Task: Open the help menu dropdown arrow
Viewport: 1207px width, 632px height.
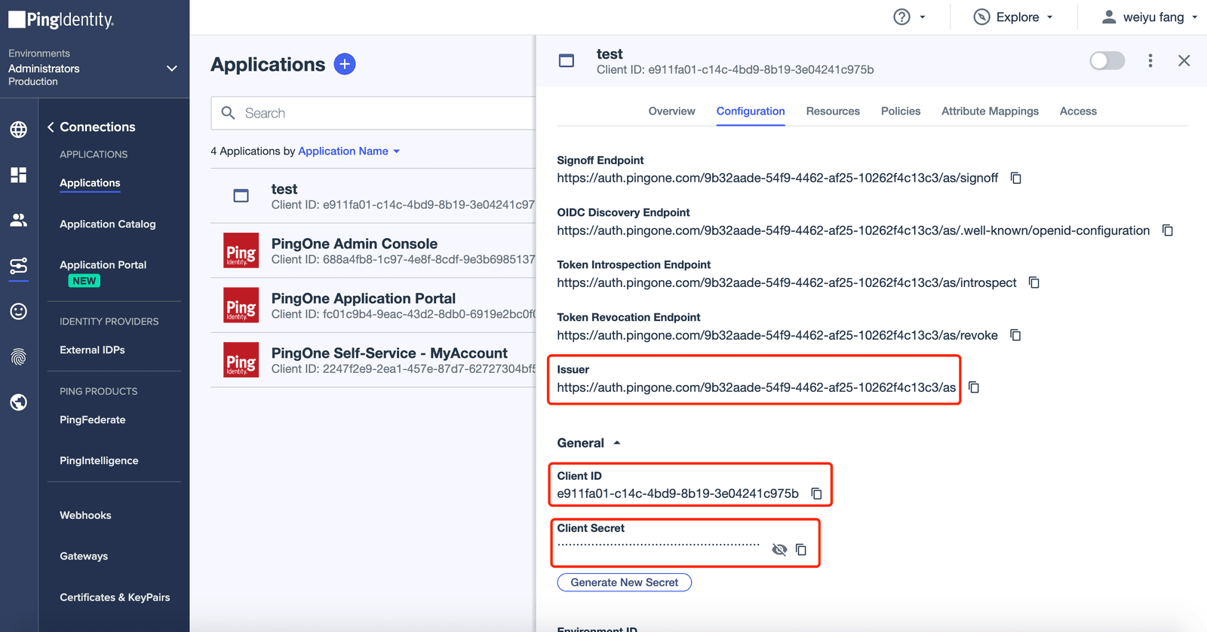Action: 923,17
